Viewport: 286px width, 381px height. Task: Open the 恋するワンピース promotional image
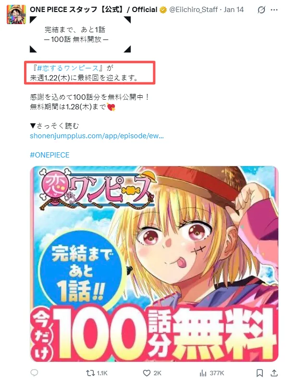[x=154, y=264]
